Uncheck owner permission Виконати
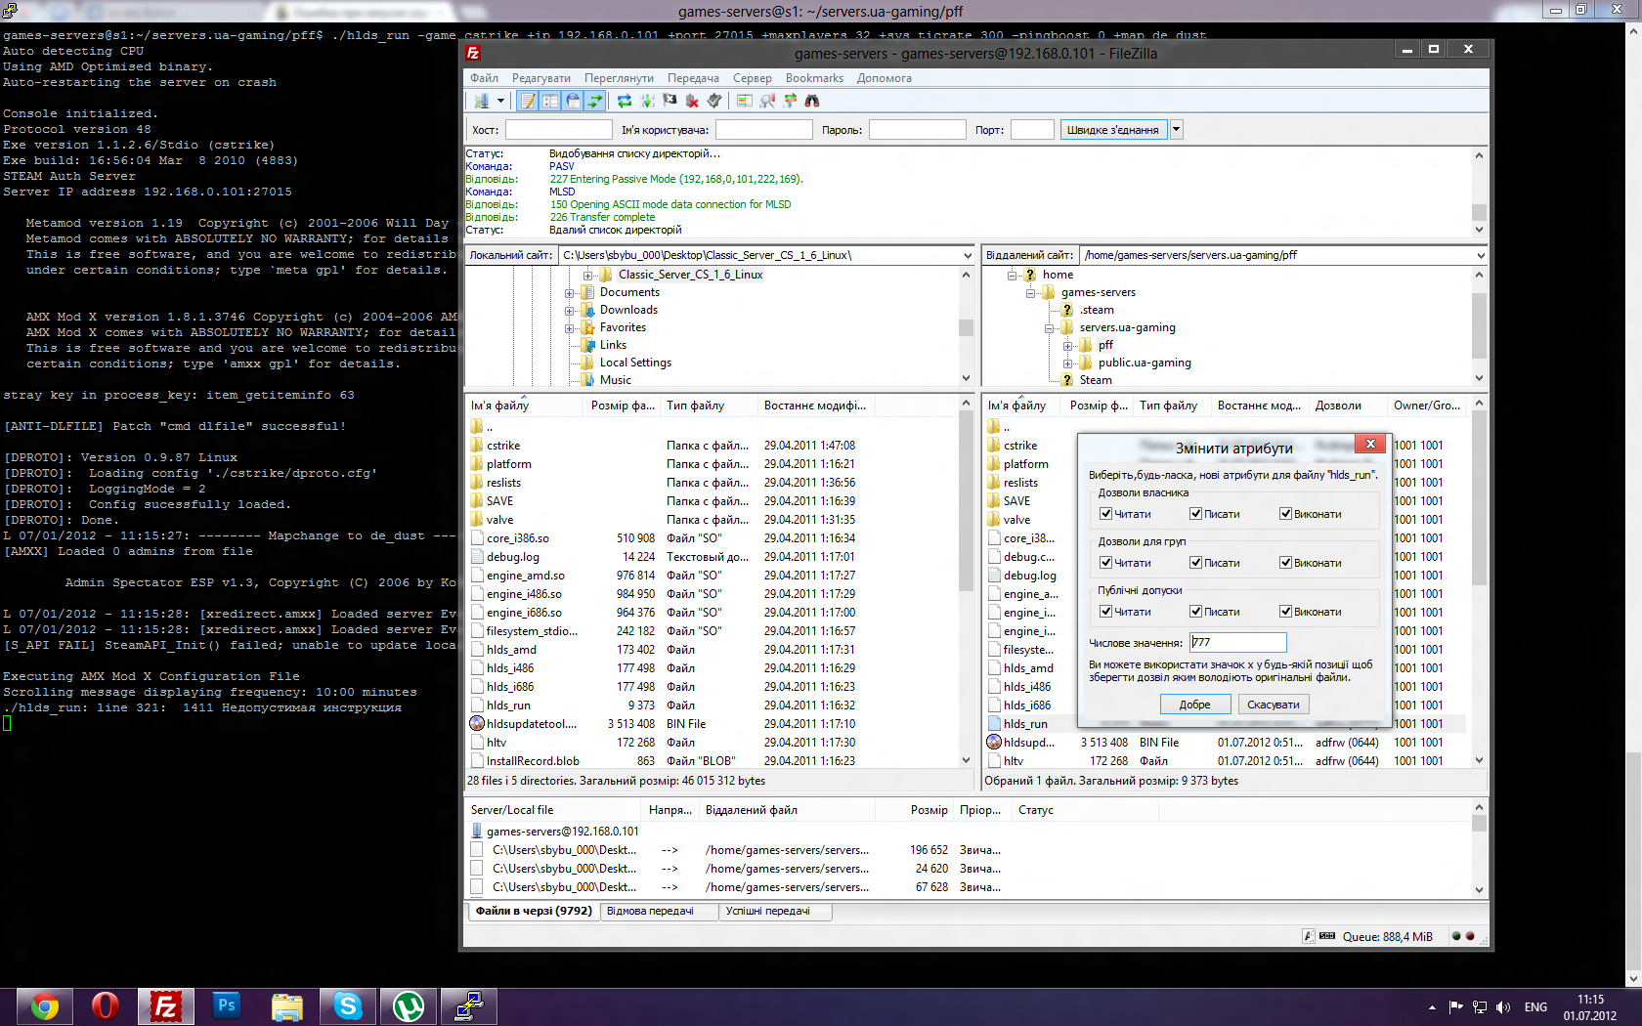Image resolution: width=1642 pixels, height=1026 pixels. (1286, 514)
